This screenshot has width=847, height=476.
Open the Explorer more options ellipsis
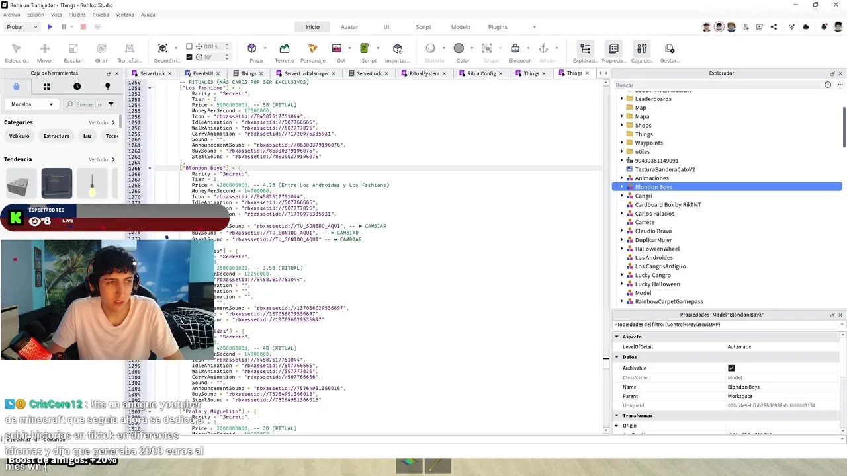[840, 85]
